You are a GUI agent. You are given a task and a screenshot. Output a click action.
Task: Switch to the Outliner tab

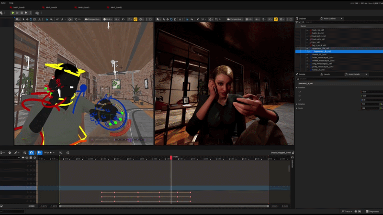tap(303, 19)
